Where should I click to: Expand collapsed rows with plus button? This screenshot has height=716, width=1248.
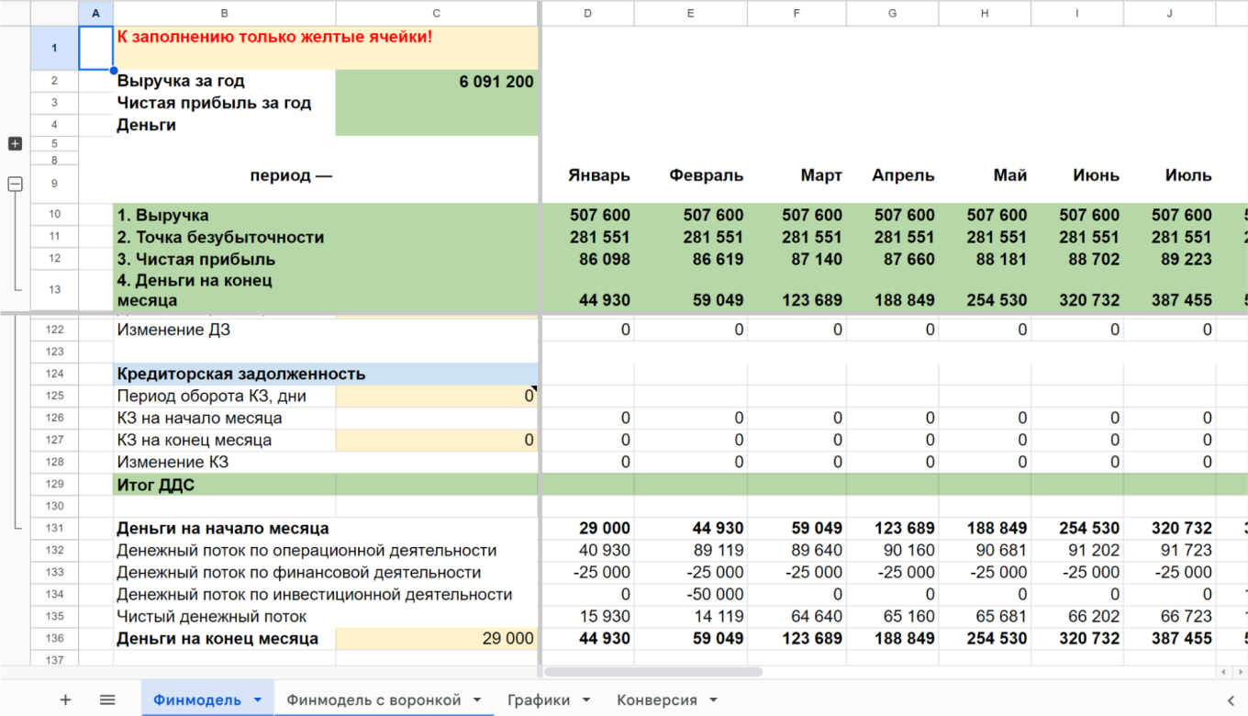pos(15,143)
